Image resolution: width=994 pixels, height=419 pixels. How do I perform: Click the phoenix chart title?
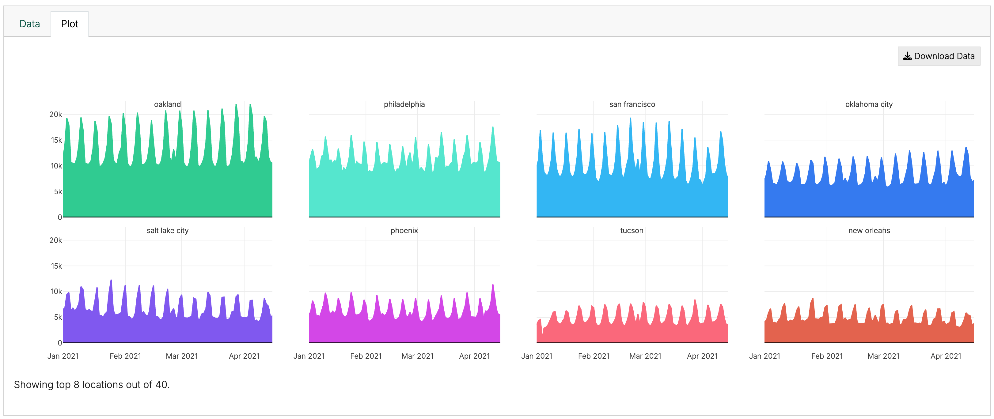coord(404,230)
